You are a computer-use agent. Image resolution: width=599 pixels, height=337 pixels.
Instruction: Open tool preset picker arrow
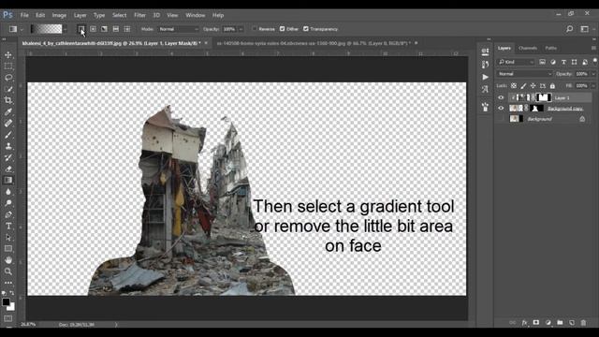coord(22,29)
